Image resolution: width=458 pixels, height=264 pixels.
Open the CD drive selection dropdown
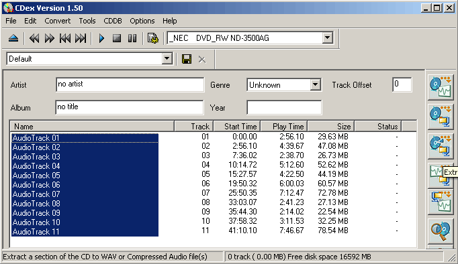click(x=328, y=38)
